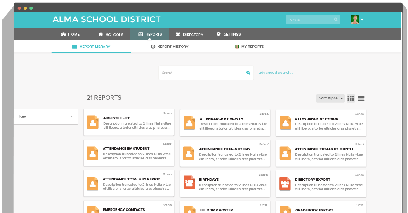Click the report library search field
This screenshot has height=213, width=408.
click(206, 73)
